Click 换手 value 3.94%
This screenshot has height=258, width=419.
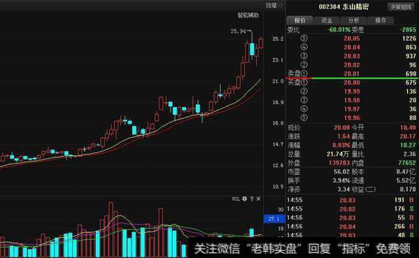341,180
